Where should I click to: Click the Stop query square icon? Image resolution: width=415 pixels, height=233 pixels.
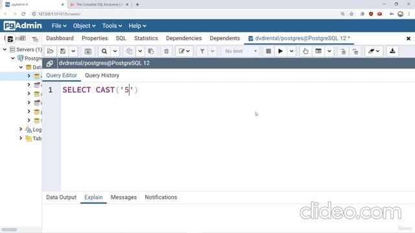click(x=268, y=51)
